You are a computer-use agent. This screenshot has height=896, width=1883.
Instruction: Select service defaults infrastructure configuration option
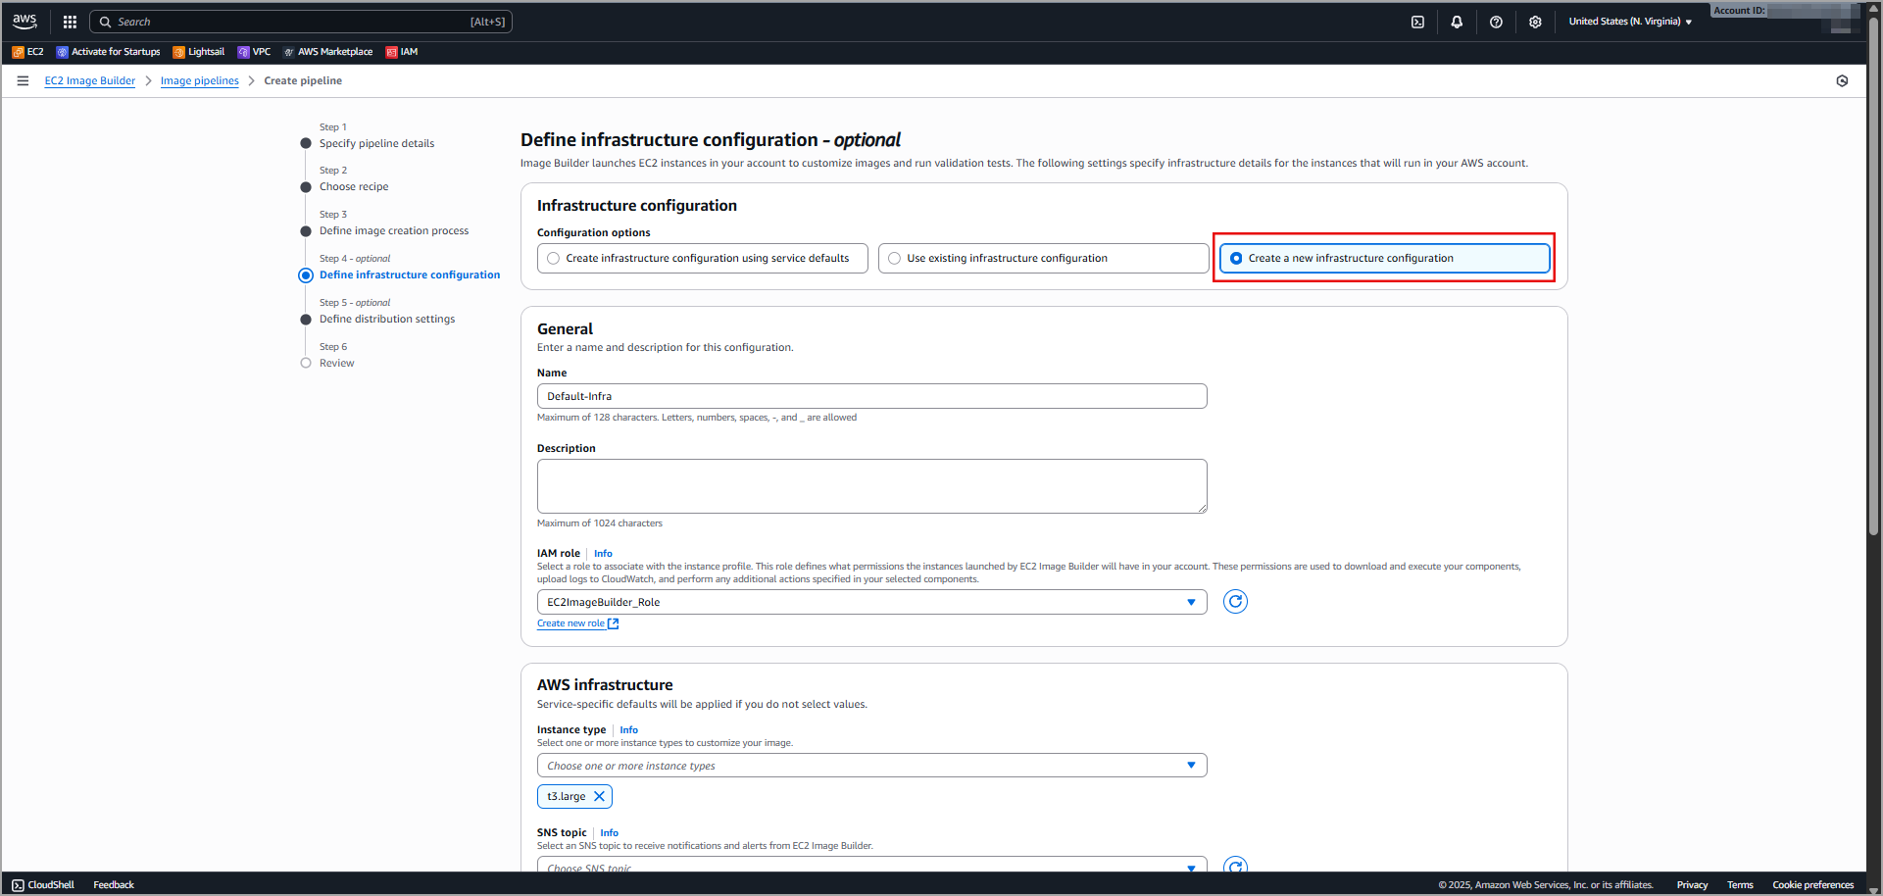coord(702,259)
